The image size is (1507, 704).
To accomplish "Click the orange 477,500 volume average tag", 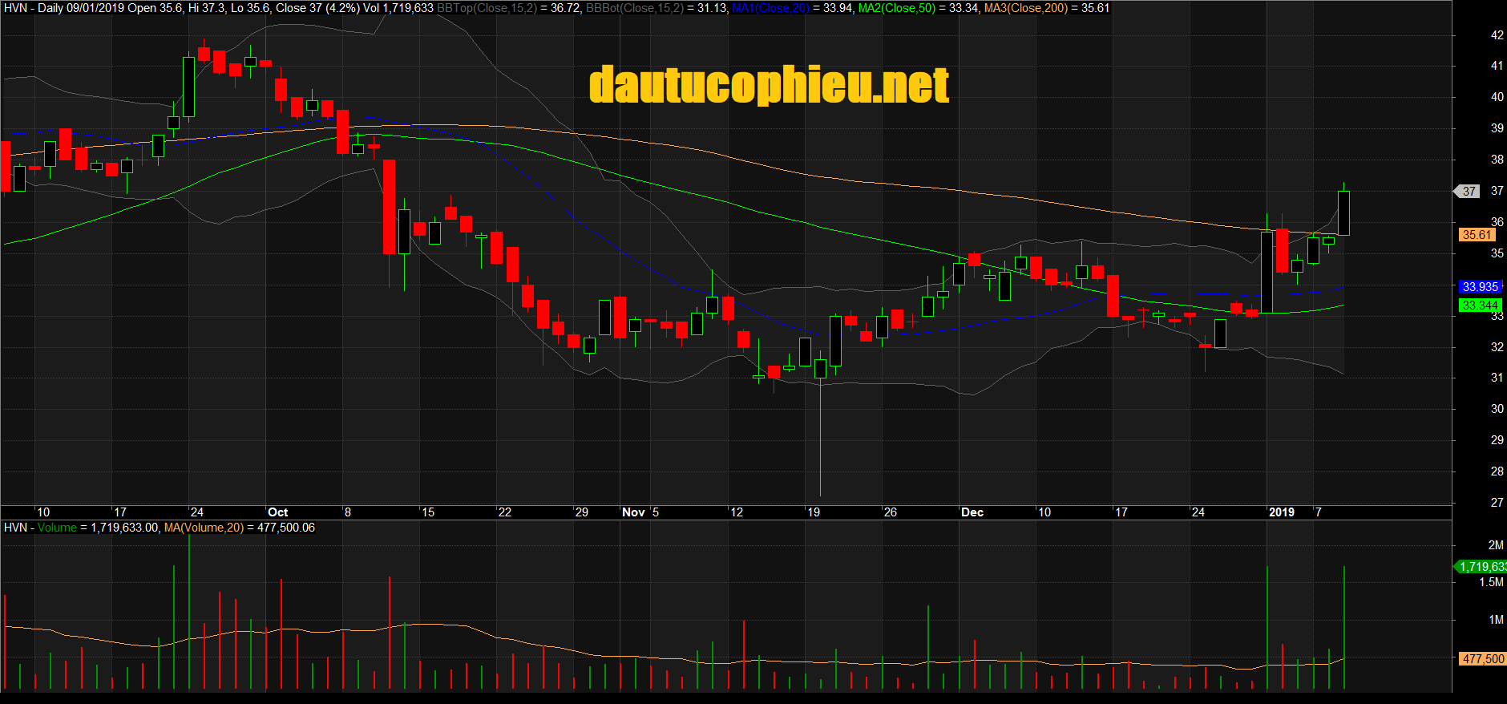I will tap(1482, 659).
